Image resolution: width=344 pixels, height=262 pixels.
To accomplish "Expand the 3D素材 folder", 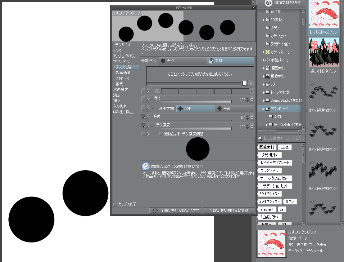I will (x=264, y=20).
